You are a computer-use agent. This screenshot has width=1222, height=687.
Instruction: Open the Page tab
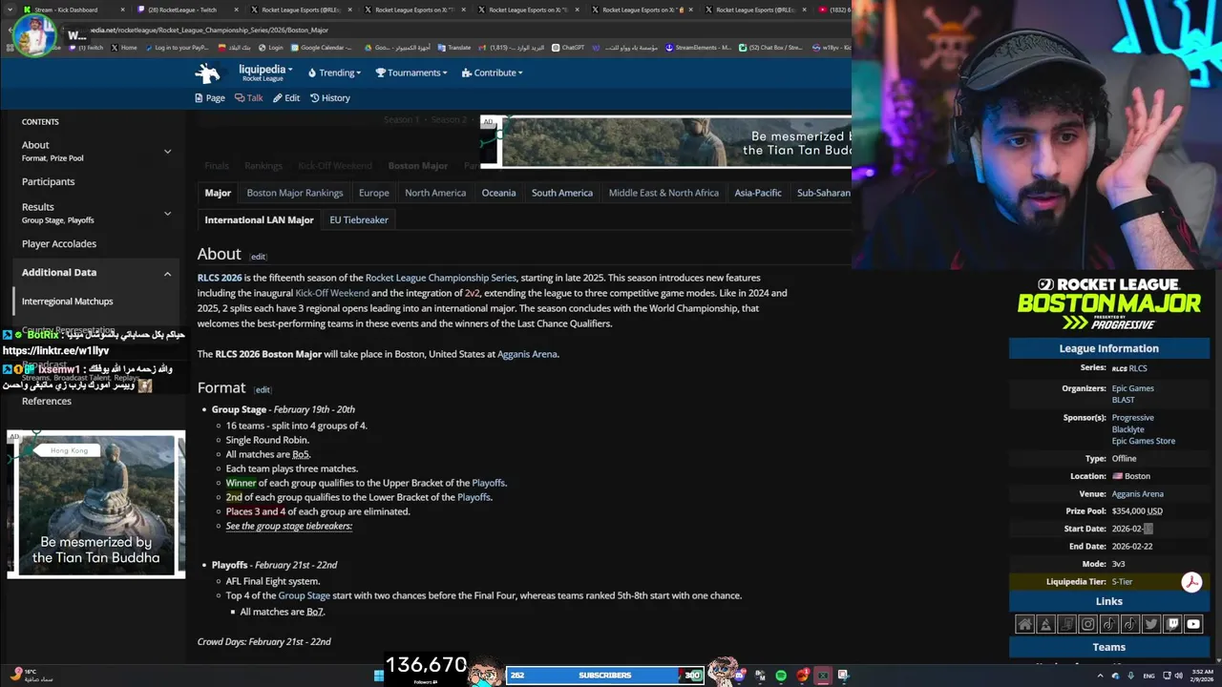click(x=210, y=97)
